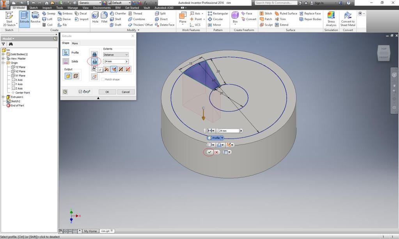The height and width of the screenshot is (239, 399).
Task: Open the browser find binoculars icon
Action: (x=11, y=44)
